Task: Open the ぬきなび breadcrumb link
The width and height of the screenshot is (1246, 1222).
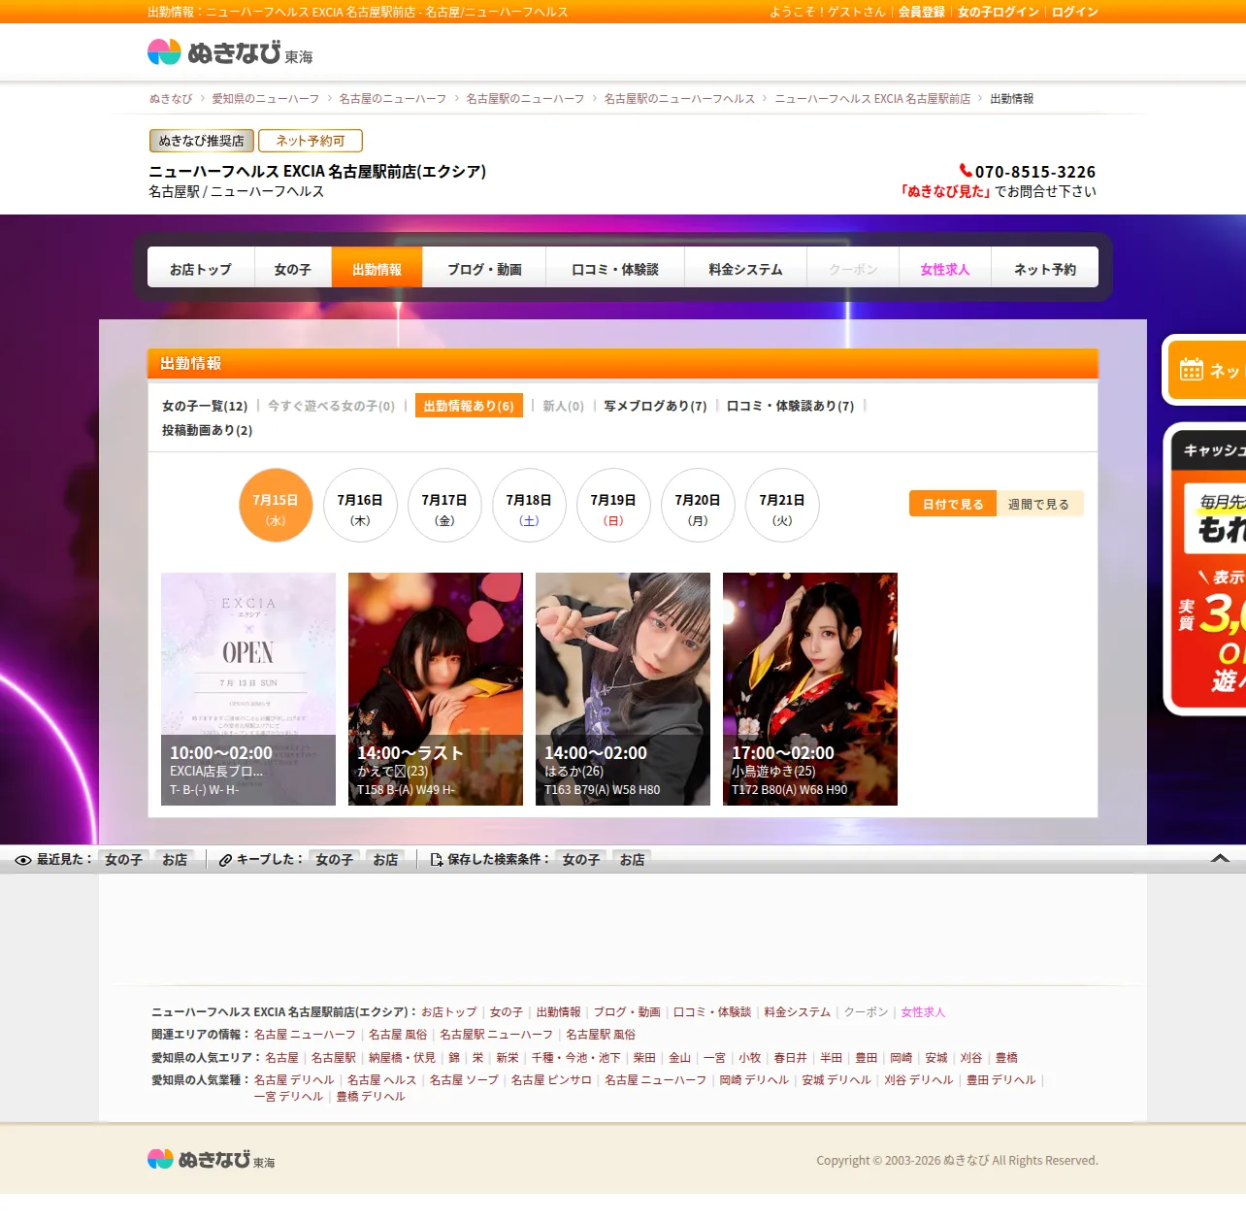Action: click(x=171, y=99)
